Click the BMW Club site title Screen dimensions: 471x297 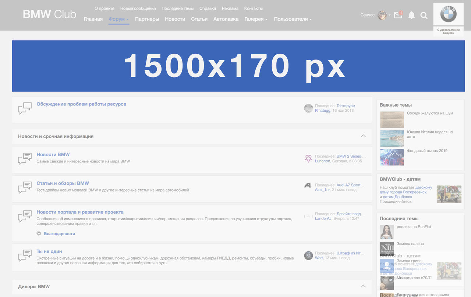pos(49,14)
